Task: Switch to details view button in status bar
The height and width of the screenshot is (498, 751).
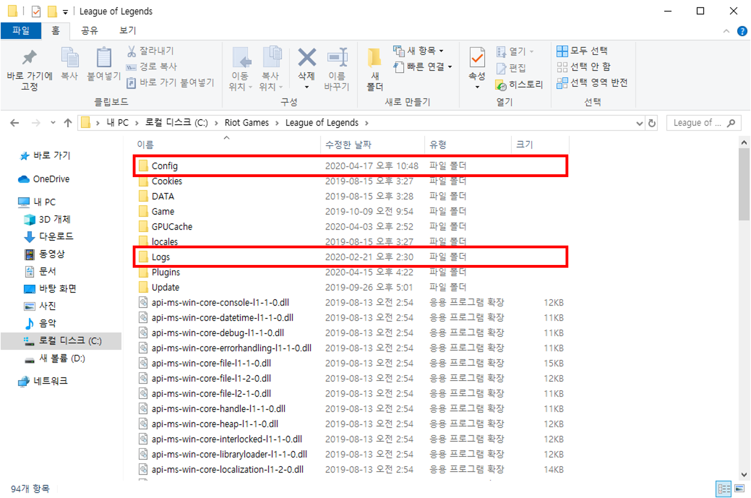Action: click(724, 489)
